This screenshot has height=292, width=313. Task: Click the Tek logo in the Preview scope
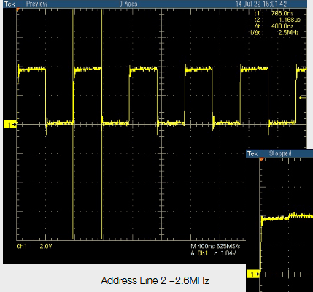(x=9, y=4)
